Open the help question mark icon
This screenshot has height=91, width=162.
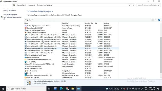[159, 20]
